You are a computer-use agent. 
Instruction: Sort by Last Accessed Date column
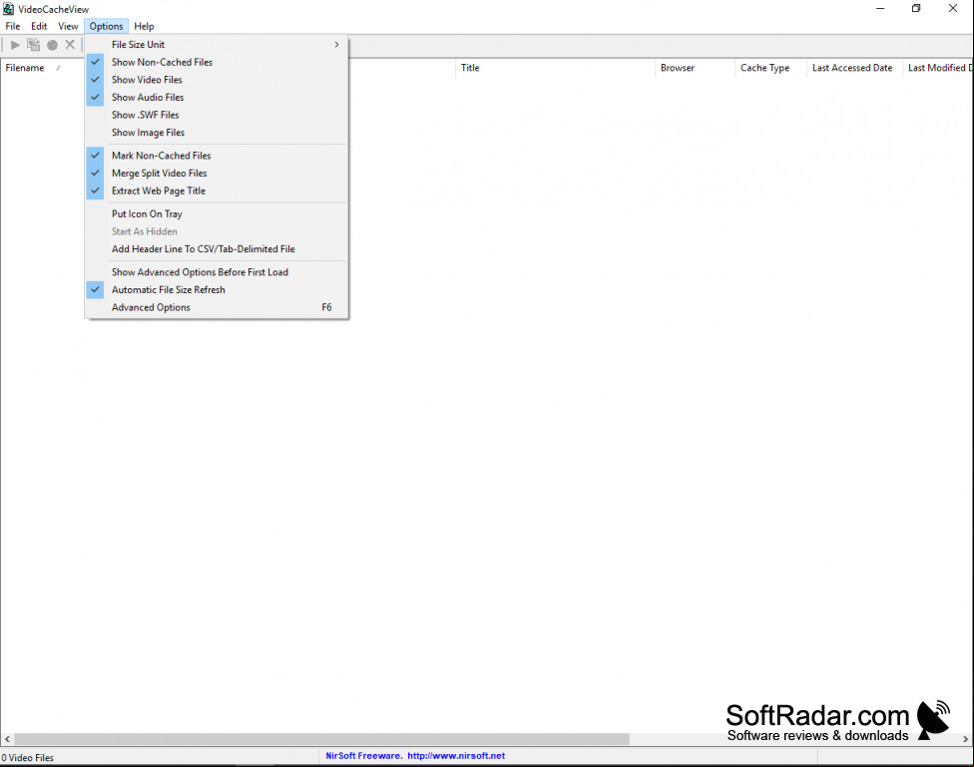coord(852,68)
